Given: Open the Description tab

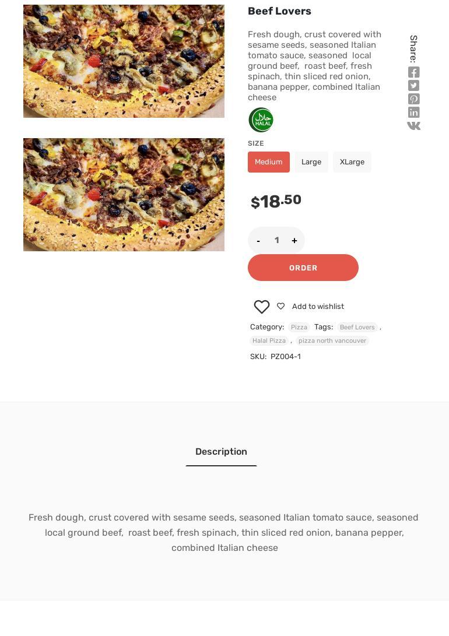Looking at the screenshot, I should [x=221, y=452].
